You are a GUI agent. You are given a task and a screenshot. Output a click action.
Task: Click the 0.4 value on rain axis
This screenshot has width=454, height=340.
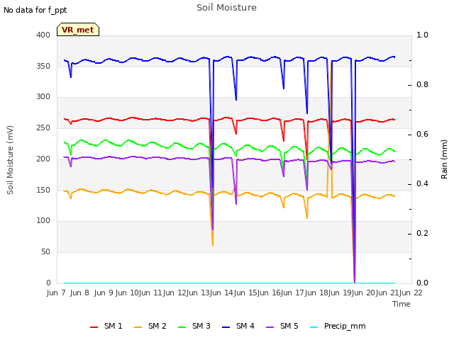coord(422,184)
